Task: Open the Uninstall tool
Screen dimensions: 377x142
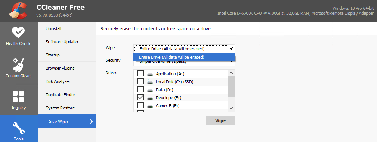Action: (67, 28)
